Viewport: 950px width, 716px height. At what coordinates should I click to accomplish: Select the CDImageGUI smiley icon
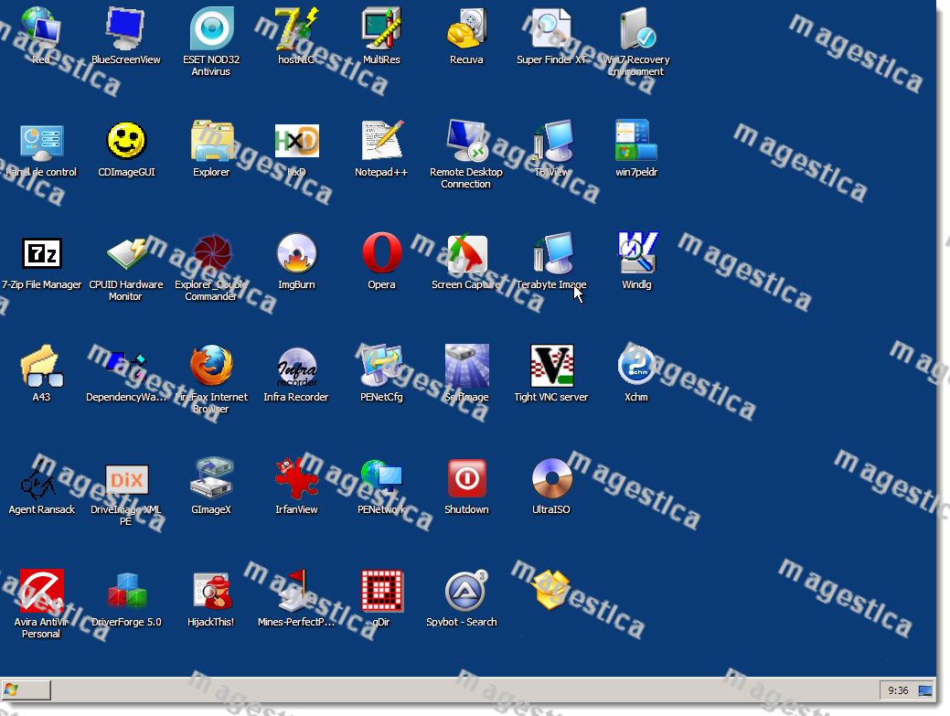[x=126, y=142]
